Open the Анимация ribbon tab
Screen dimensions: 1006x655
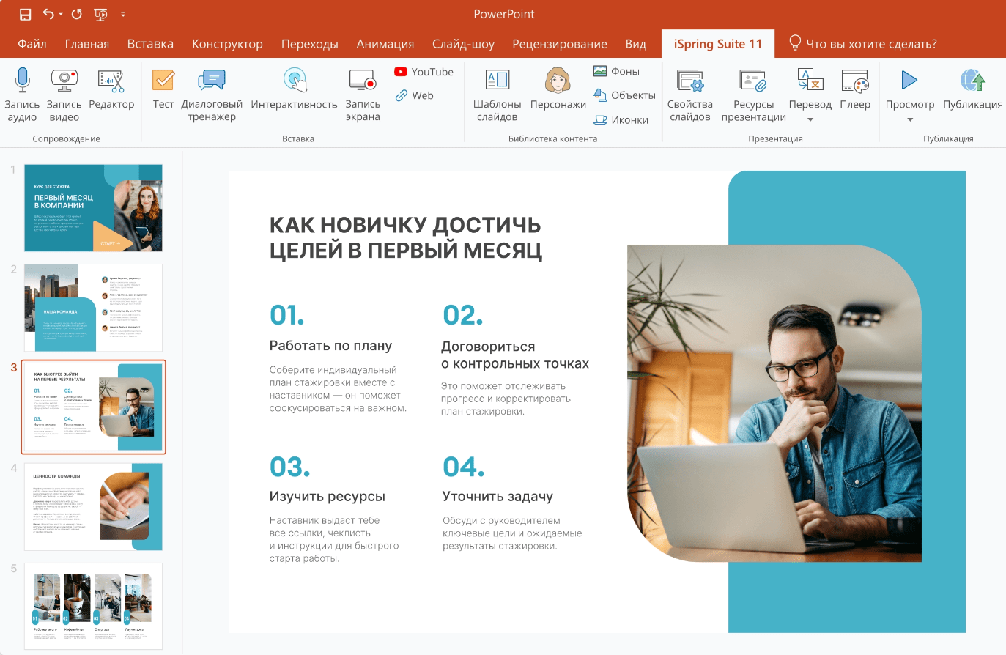[x=385, y=44]
